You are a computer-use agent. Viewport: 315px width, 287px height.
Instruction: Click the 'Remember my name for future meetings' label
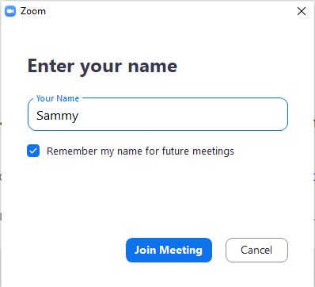click(x=140, y=151)
